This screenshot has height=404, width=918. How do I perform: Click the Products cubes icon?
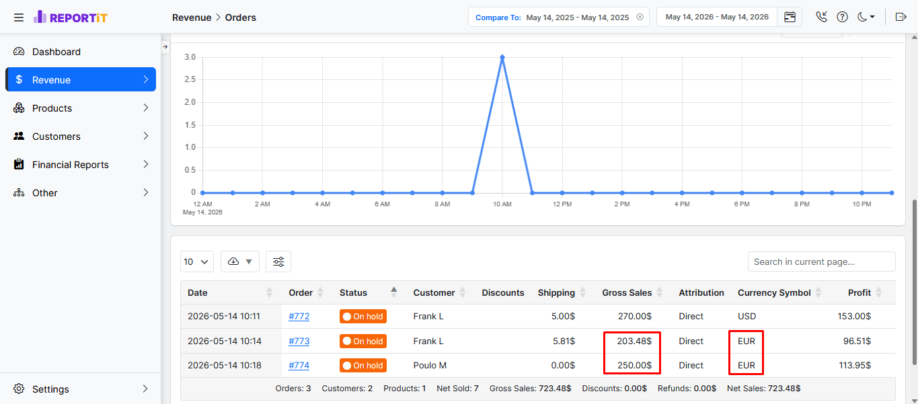coord(19,108)
